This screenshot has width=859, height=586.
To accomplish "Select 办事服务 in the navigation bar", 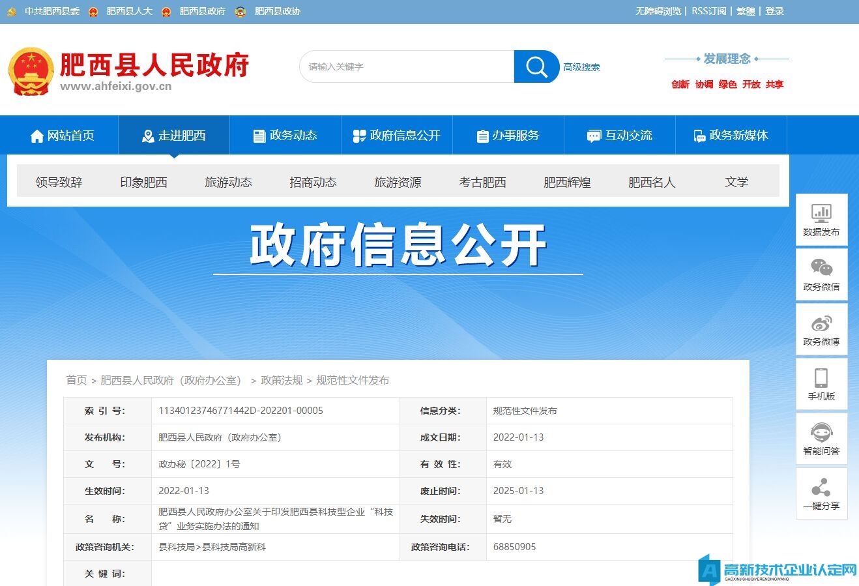I will (x=508, y=136).
